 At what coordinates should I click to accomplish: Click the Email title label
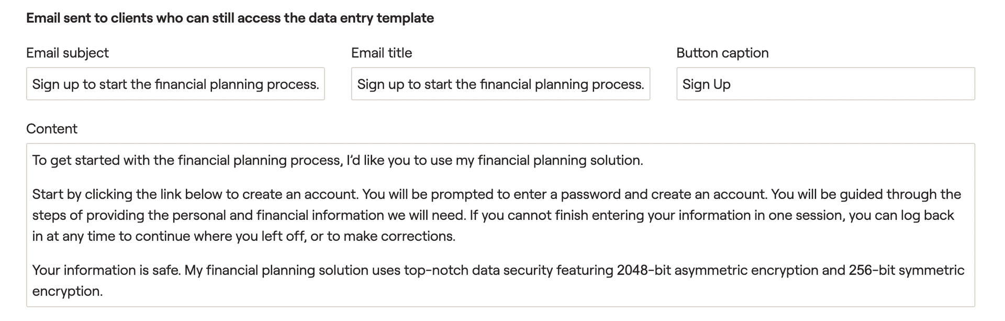[x=382, y=53]
